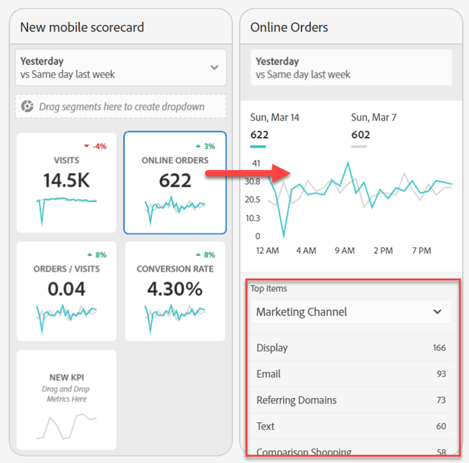Click the 9 AM x-axis label
The height and width of the screenshot is (463, 469).
click(x=345, y=250)
